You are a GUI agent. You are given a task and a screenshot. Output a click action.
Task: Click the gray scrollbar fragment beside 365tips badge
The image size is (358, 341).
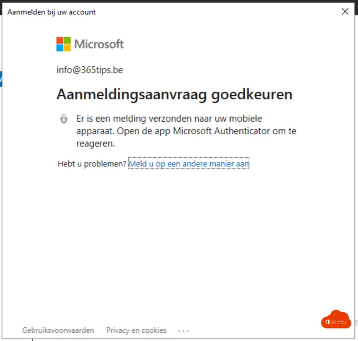coord(356,323)
